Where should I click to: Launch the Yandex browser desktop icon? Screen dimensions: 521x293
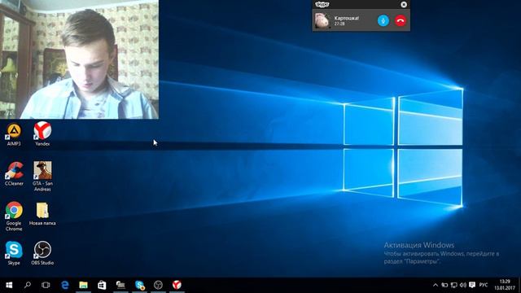tap(42, 133)
